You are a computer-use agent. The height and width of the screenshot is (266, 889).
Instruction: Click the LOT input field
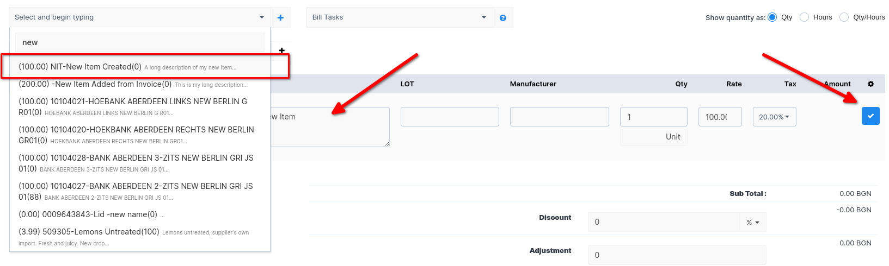[450, 117]
